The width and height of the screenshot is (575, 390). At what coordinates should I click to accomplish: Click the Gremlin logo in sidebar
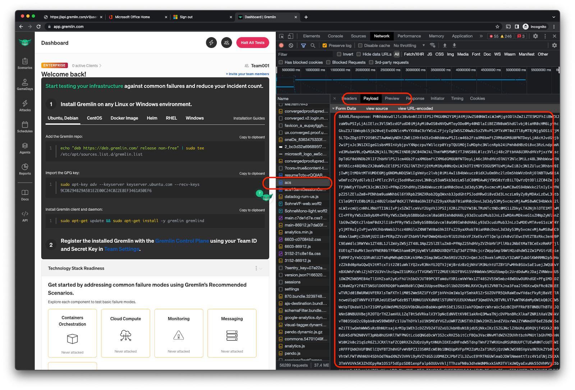(x=25, y=43)
